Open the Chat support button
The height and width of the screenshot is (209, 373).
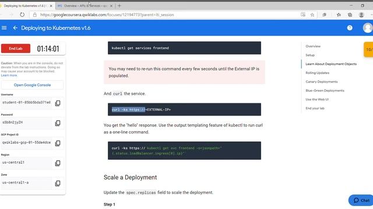point(361,200)
